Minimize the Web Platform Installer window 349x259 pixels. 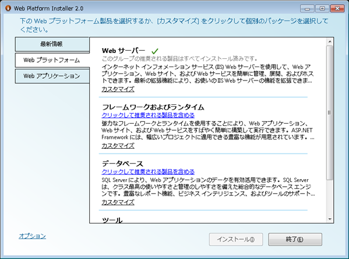tap(307, 9)
